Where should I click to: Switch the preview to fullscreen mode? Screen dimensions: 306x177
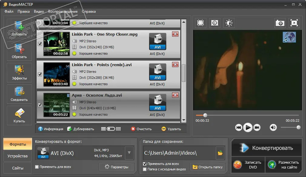pos(294,23)
